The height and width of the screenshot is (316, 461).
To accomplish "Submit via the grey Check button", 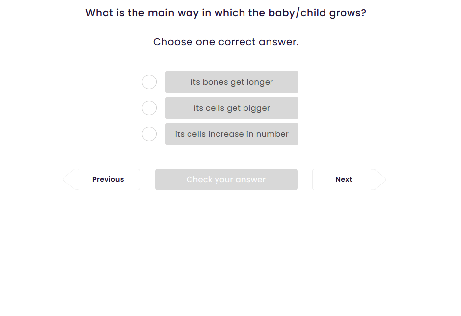I will (226, 180).
